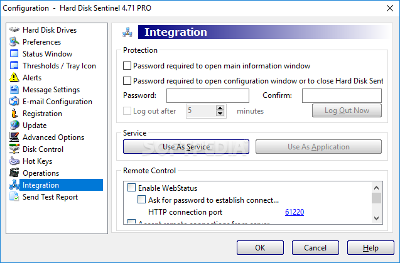Image resolution: width=400 pixels, height=263 pixels.
Task: Select Hot Keys section
Action: pyautogui.click(x=37, y=161)
